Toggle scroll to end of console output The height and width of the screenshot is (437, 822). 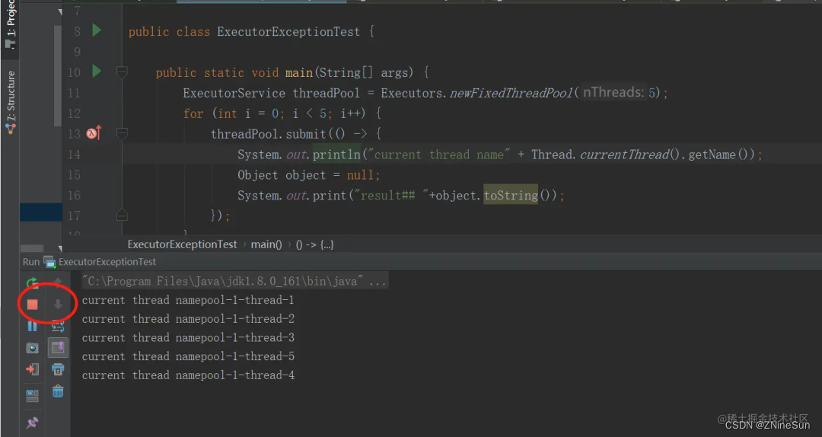[x=58, y=347]
